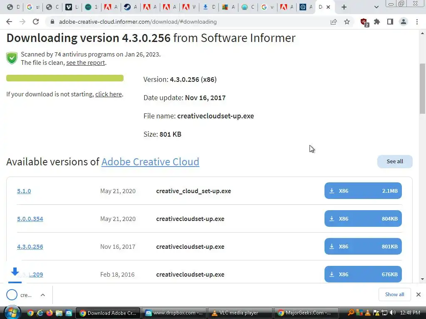
Task: Open the Adobe Creative Cloud heading link
Action: pos(150,162)
